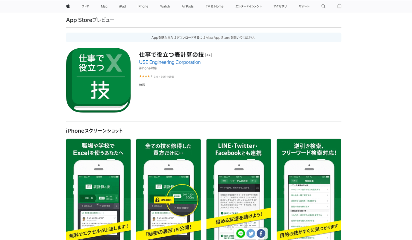Click the Apple logo in the navigation bar

click(68, 6)
